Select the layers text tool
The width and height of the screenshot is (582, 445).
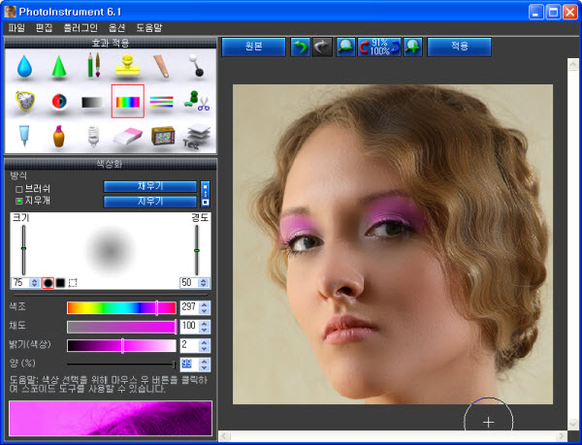coord(197,137)
